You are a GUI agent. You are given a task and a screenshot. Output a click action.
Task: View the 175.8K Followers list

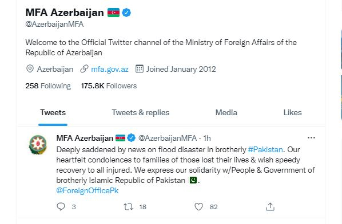[109, 86]
